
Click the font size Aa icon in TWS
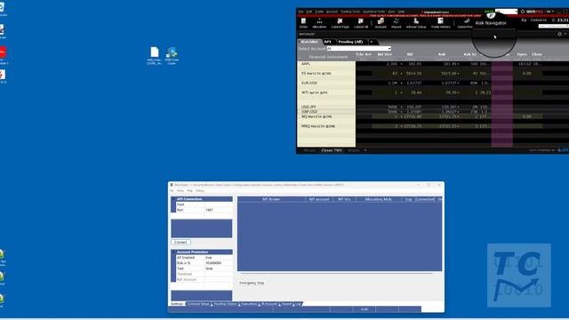pos(524,20)
